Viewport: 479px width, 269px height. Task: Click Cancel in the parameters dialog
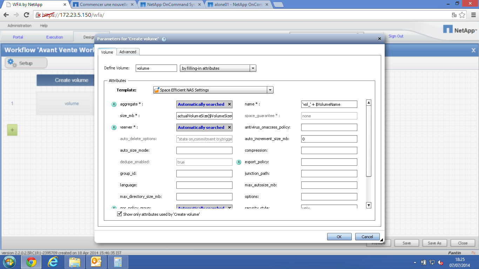[367, 237]
